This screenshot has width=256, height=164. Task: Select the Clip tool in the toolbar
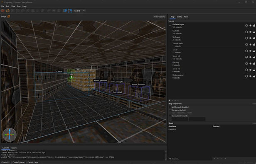click(13, 11)
